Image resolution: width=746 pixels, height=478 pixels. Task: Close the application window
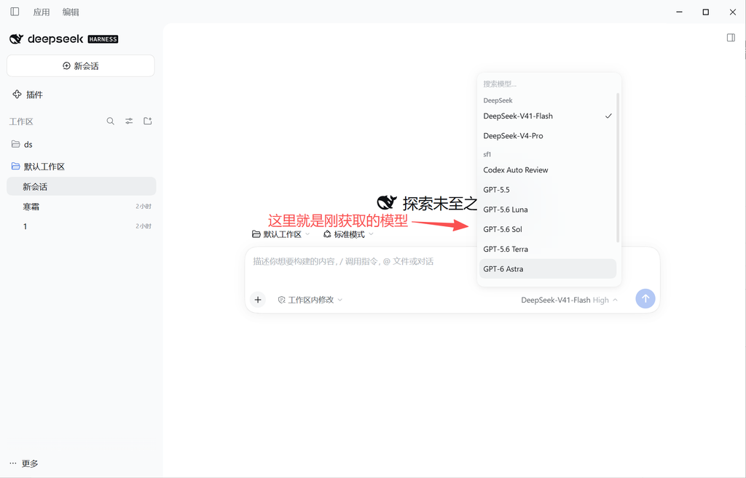(733, 12)
